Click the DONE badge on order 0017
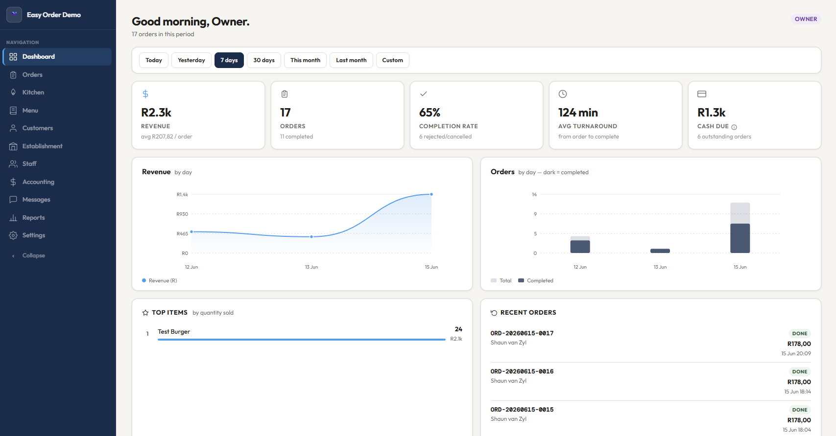This screenshot has height=436, width=836. click(800, 334)
